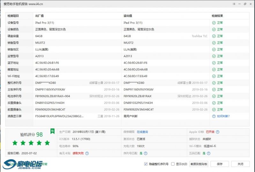This screenshot has width=255, height=172.
Task: Click factory Wi-Fi address 4C:56:9D:17:E6:49
Action: (x=47, y=76)
